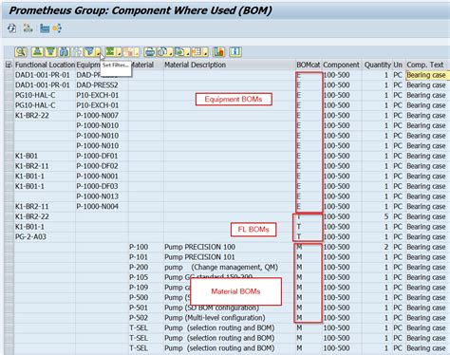Click the Find Next icon
Image resolution: width=450 pixels, height=355 pixels.
click(77, 52)
